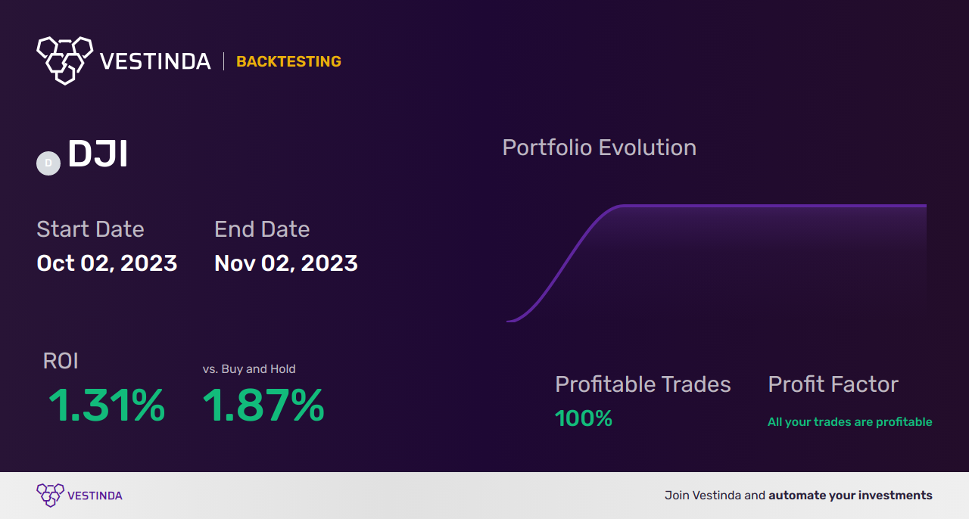
Task: Select the BACKTESTING label
Action: (x=288, y=61)
